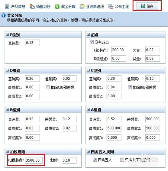Click the B级别 直销奖 field 0.42
The height and width of the screenshot is (171, 168).
click(x=32, y=119)
